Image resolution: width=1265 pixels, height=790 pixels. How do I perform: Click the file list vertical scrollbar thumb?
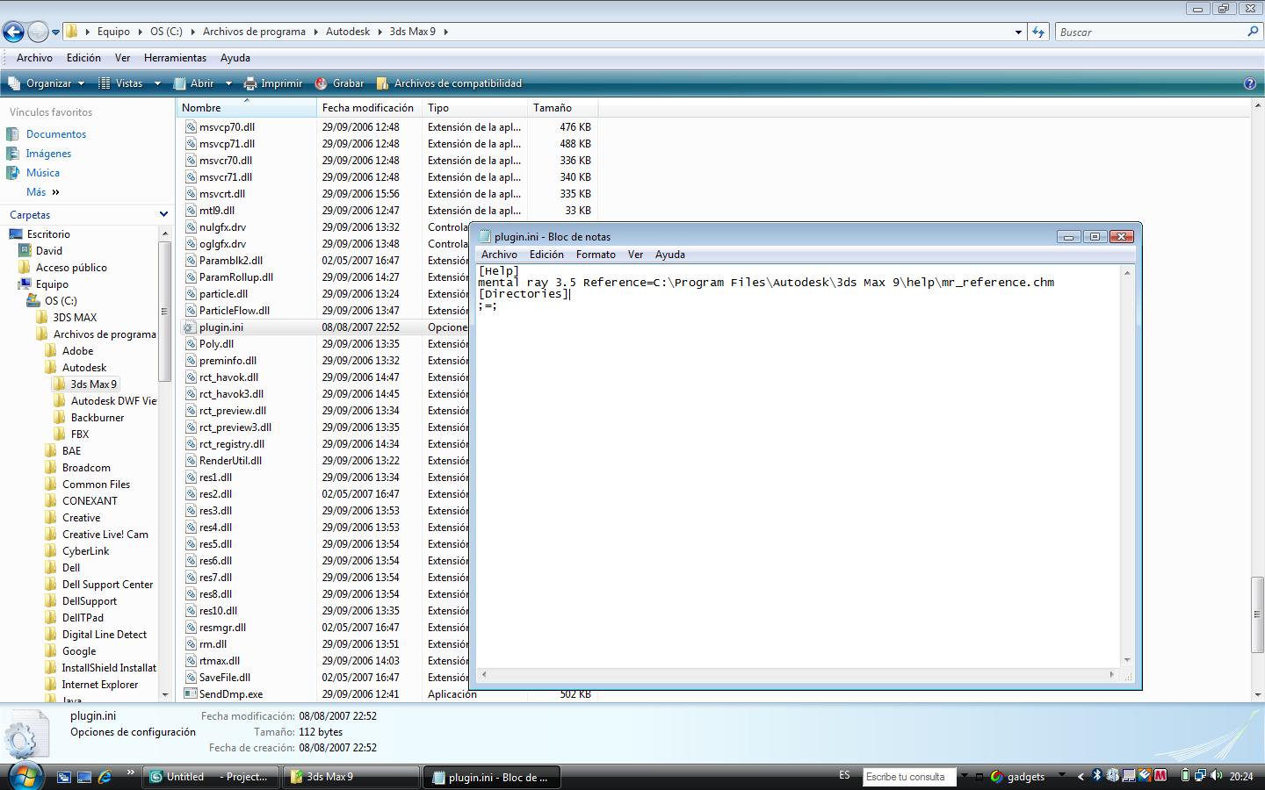pyautogui.click(x=1257, y=614)
